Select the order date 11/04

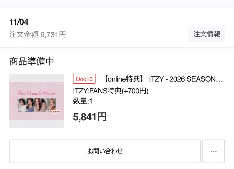click(18, 22)
